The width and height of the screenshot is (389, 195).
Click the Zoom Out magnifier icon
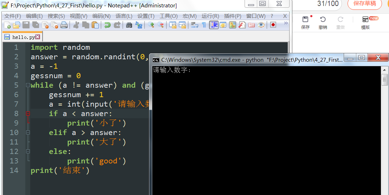pyautogui.click(x=161, y=25)
